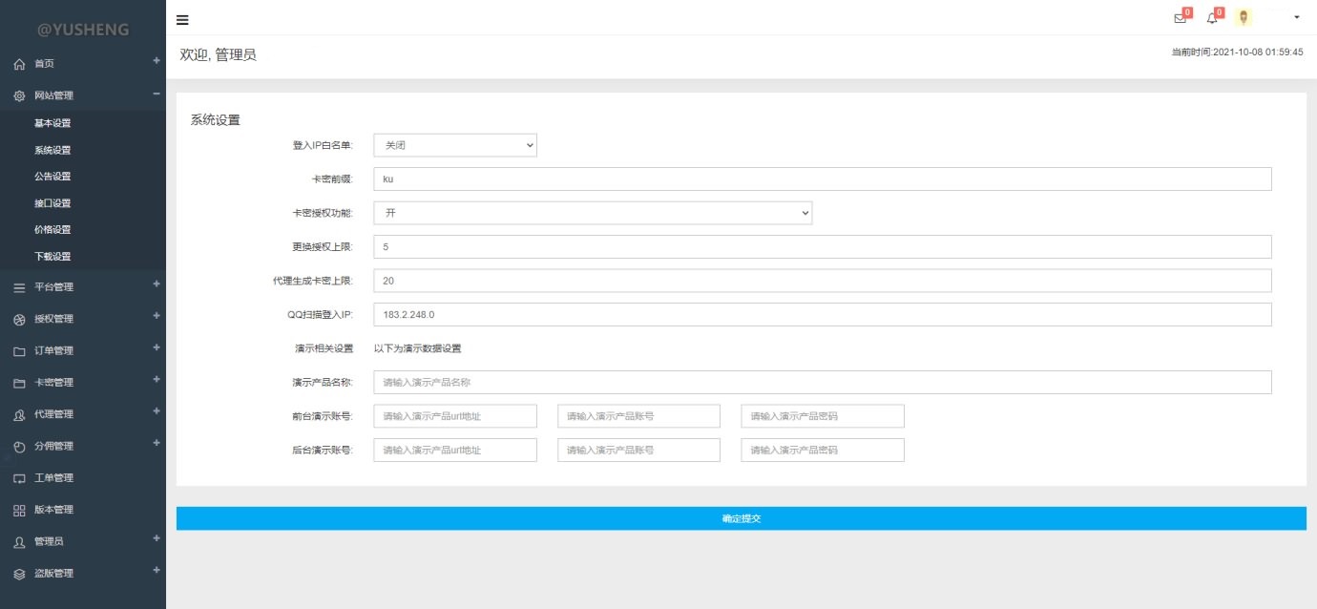Collapse 网站管理 with its minus sign
The height and width of the screenshot is (609, 1317).
point(157,93)
